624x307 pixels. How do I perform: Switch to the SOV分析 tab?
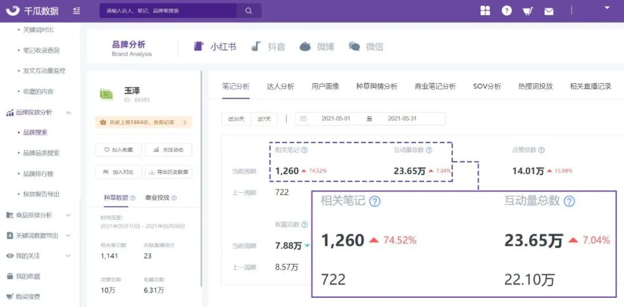point(487,87)
